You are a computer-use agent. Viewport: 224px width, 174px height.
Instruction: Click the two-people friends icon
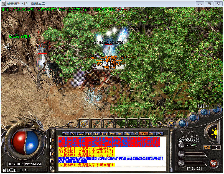point(96,134)
